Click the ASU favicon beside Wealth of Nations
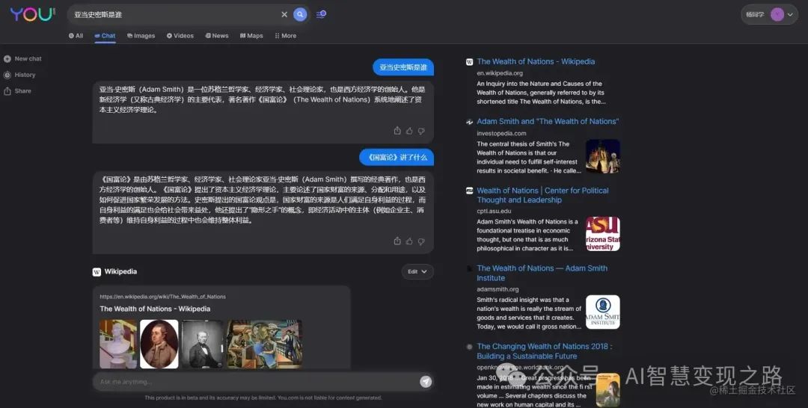 click(x=469, y=191)
